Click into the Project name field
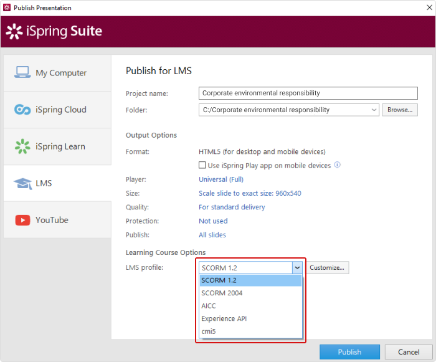 pyautogui.click(x=308, y=93)
